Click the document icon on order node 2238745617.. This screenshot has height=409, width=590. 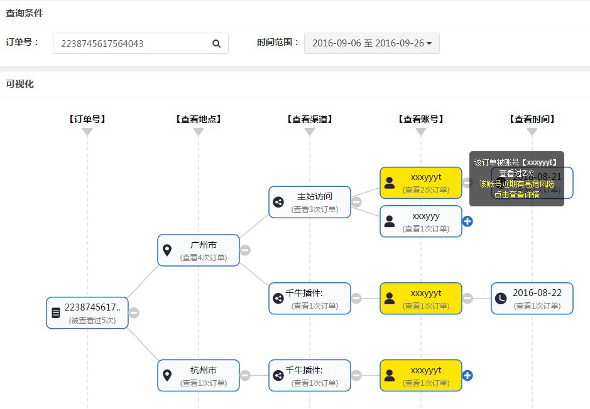pyautogui.click(x=56, y=313)
